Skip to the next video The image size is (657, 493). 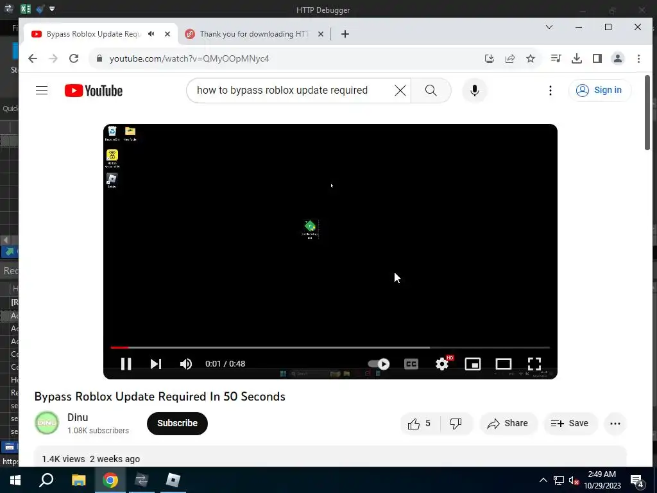156,364
